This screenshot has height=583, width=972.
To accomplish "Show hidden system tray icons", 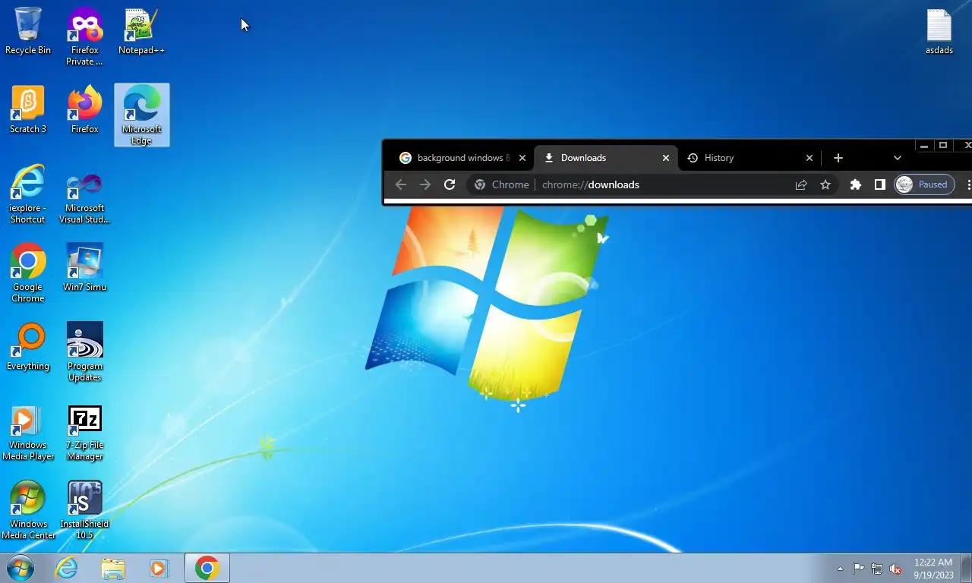I will click(x=840, y=569).
